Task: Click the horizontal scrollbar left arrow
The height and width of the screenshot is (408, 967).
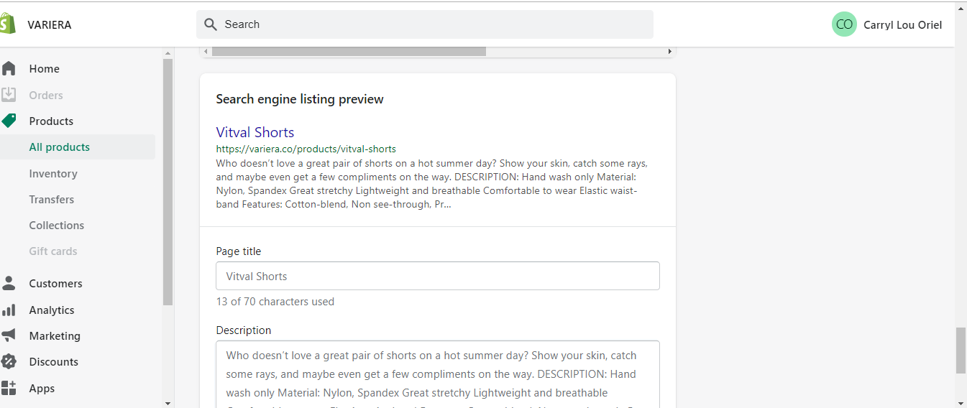Action: [x=206, y=52]
